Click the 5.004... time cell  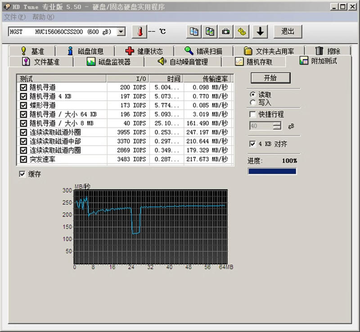click(166, 87)
